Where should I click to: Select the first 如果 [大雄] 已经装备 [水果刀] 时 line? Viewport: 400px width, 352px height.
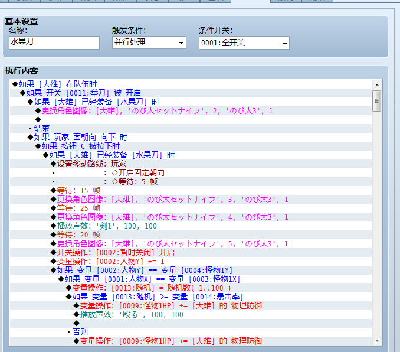(x=191, y=102)
